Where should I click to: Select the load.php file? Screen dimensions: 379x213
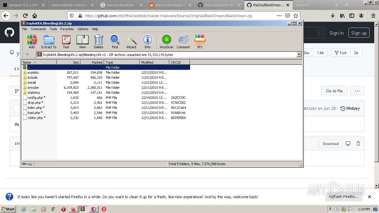pyautogui.click(x=105, y=113)
